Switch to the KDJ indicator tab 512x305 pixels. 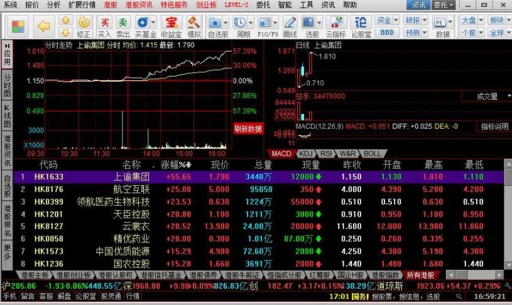(306, 154)
